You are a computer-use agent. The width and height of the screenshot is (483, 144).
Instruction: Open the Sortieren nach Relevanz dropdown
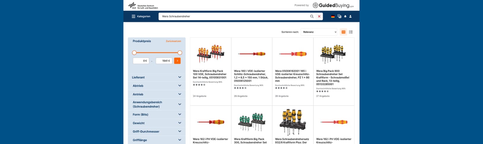pyautogui.click(x=319, y=32)
